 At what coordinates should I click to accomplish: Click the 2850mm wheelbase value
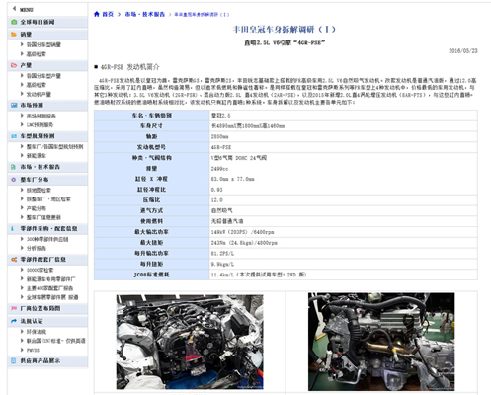tap(219, 137)
